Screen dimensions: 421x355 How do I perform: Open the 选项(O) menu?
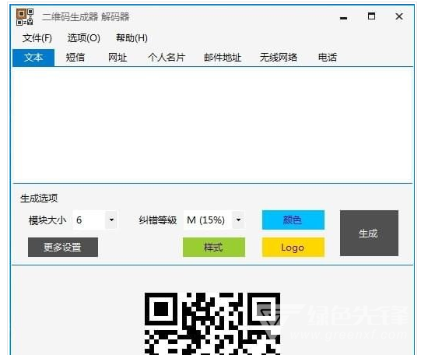(84, 38)
